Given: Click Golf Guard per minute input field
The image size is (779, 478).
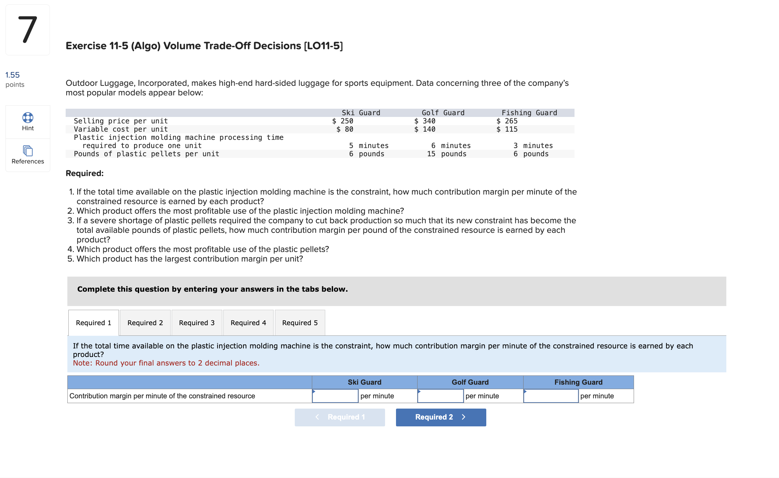Looking at the screenshot, I should tap(440, 396).
